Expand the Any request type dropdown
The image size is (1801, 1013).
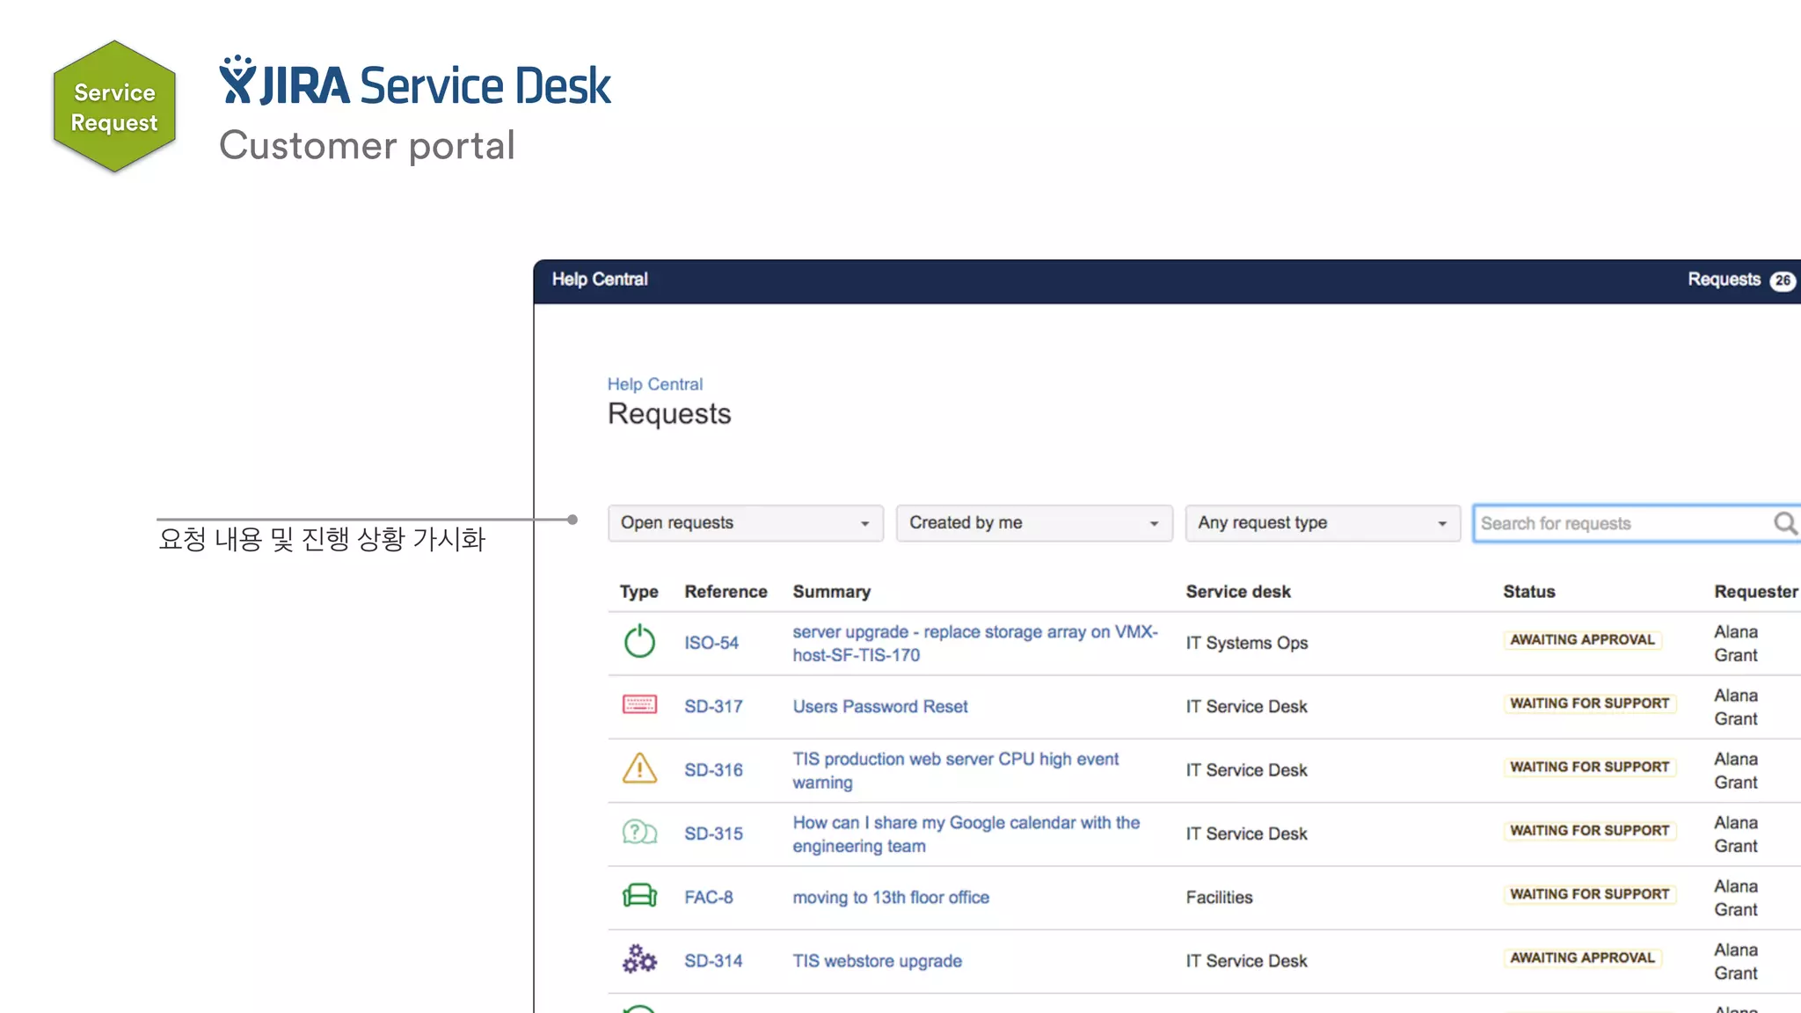click(x=1323, y=523)
